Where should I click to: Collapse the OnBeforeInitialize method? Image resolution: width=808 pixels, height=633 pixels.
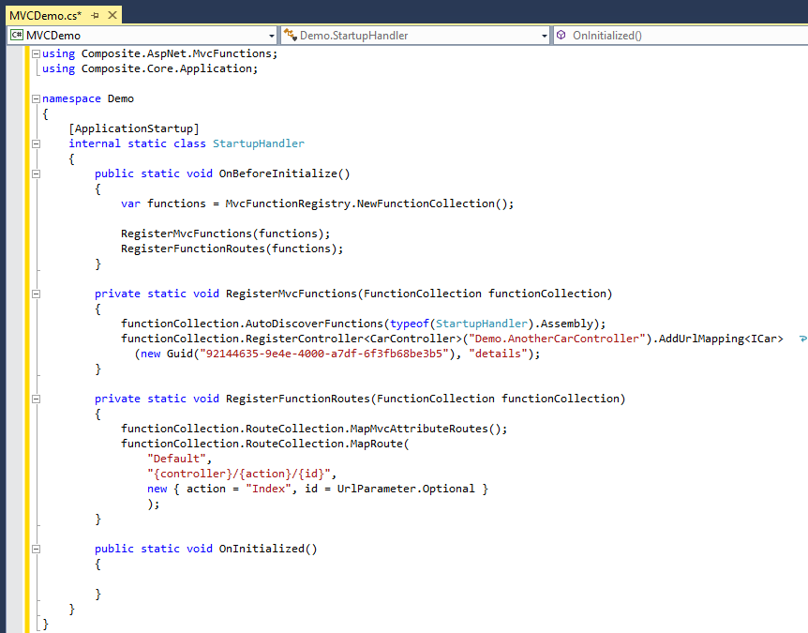[36, 173]
